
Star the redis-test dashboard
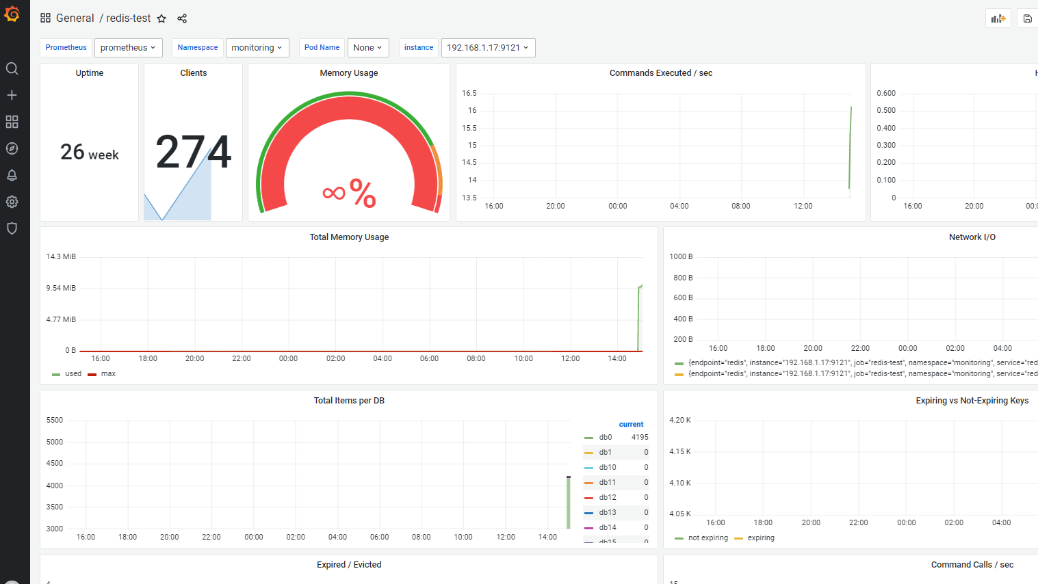[161, 18]
